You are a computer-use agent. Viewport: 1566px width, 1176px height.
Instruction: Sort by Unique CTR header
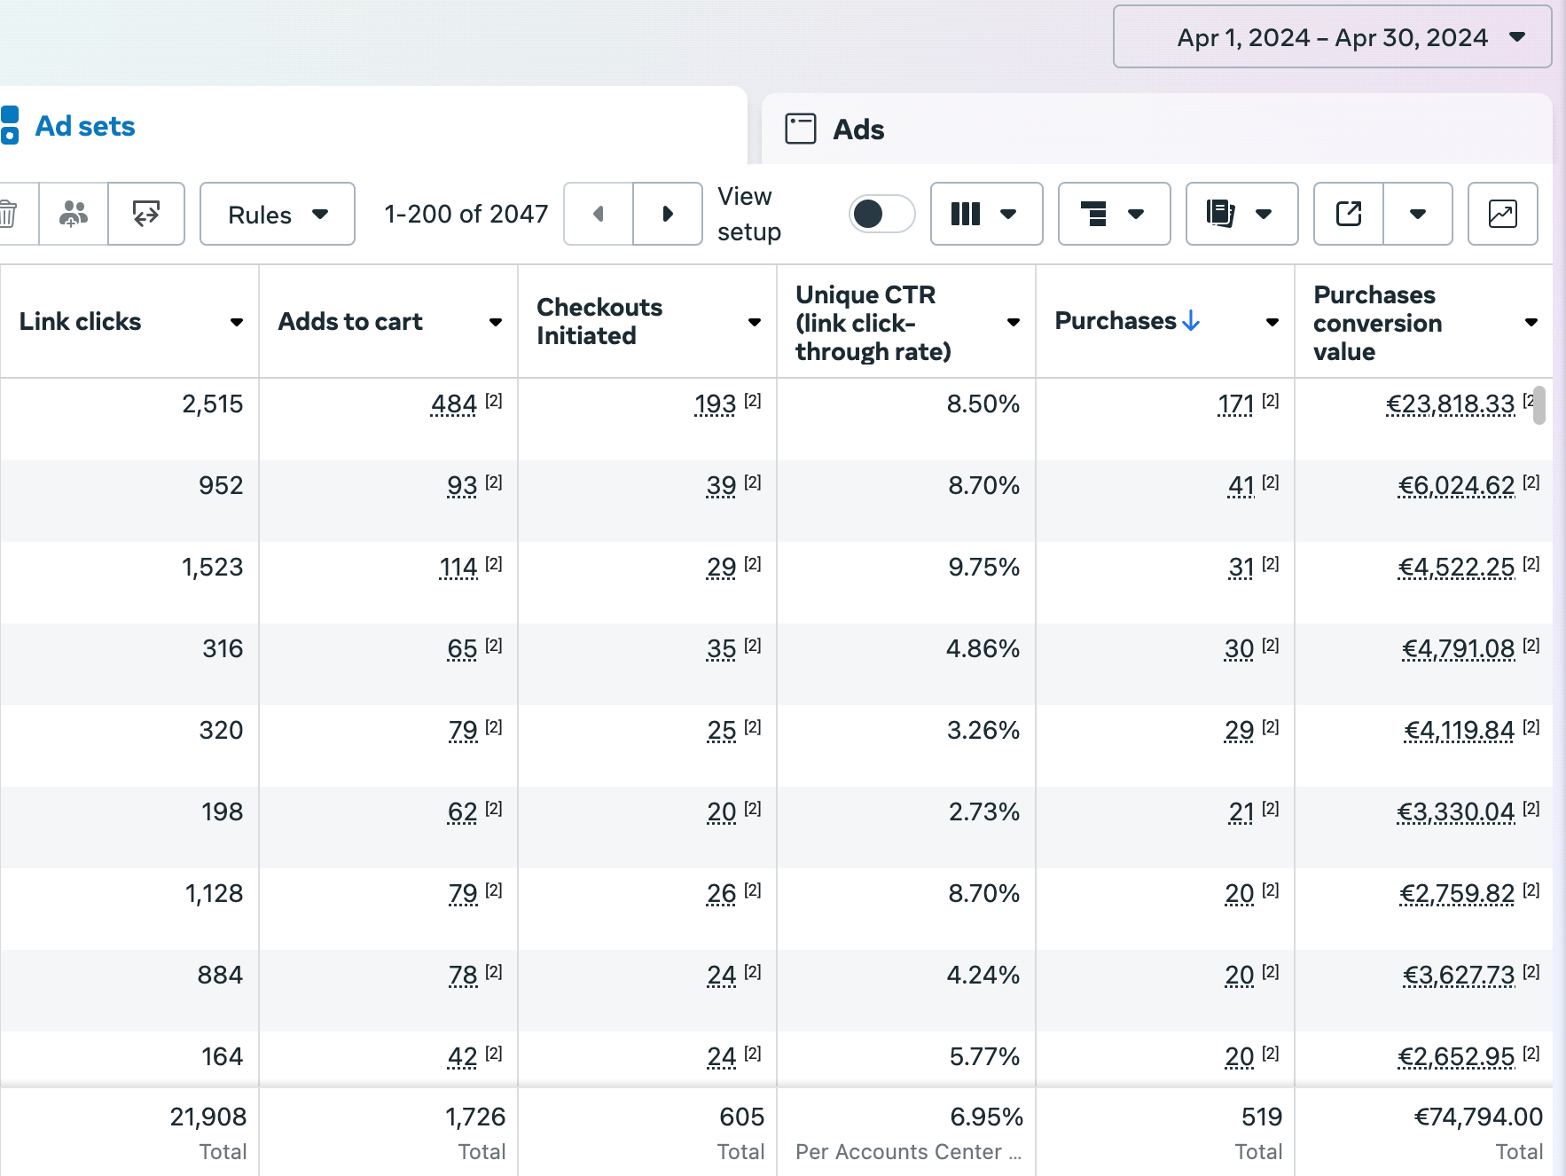pyautogui.click(x=873, y=323)
